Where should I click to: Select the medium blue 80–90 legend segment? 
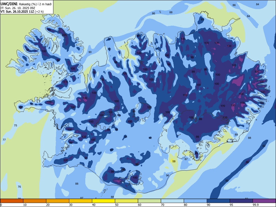(x=195, y=201)
